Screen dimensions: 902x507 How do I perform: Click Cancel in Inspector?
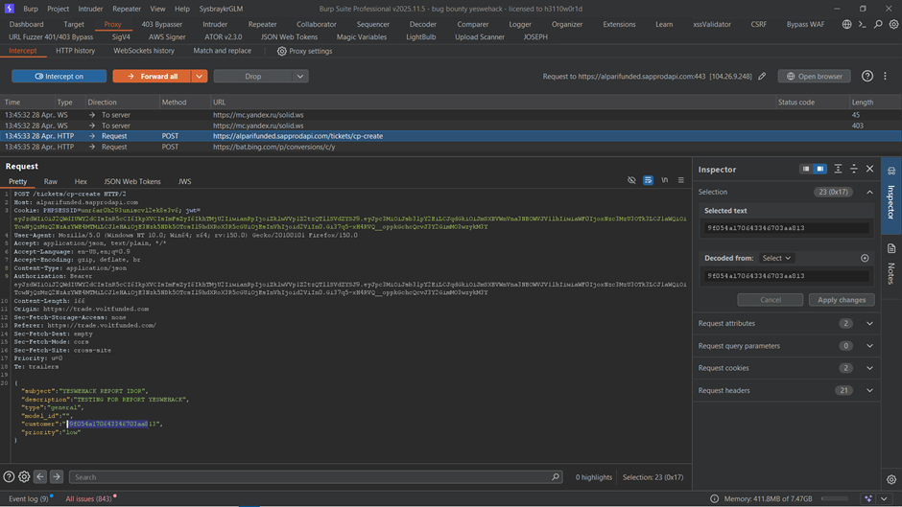[771, 299]
